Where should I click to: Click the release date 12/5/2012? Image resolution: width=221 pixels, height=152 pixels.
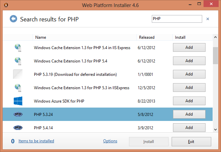click(x=146, y=88)
